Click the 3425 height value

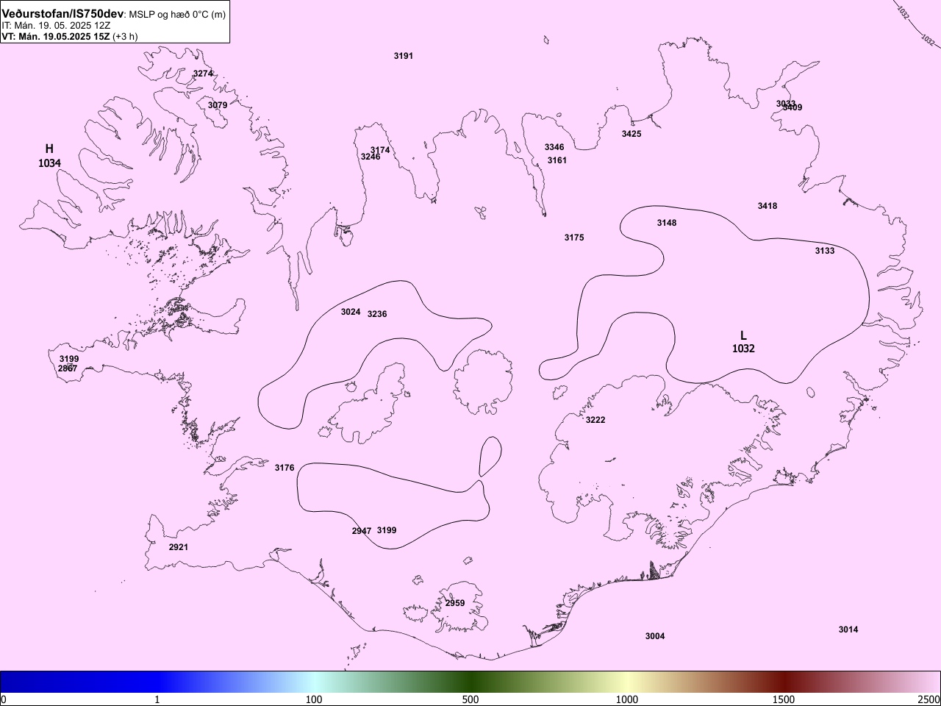pos(631,134)
